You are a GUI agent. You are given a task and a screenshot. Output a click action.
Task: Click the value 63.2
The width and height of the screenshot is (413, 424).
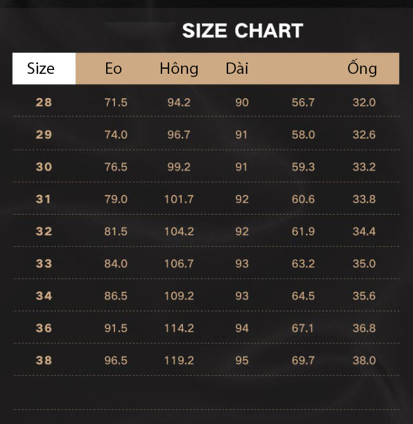[303, 264]
